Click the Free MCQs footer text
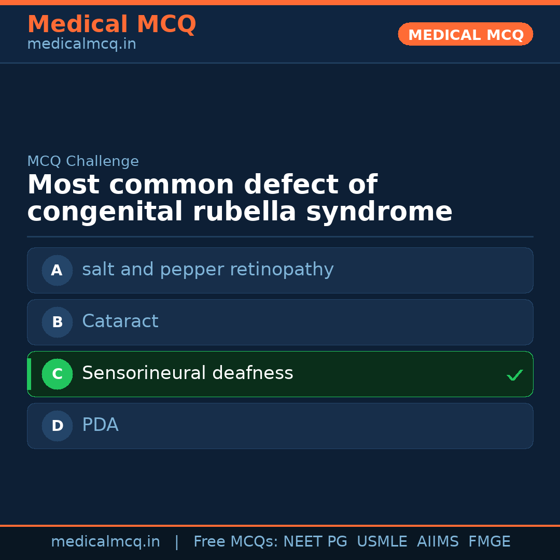Screen dimensions: 560x560 point(235,542)
